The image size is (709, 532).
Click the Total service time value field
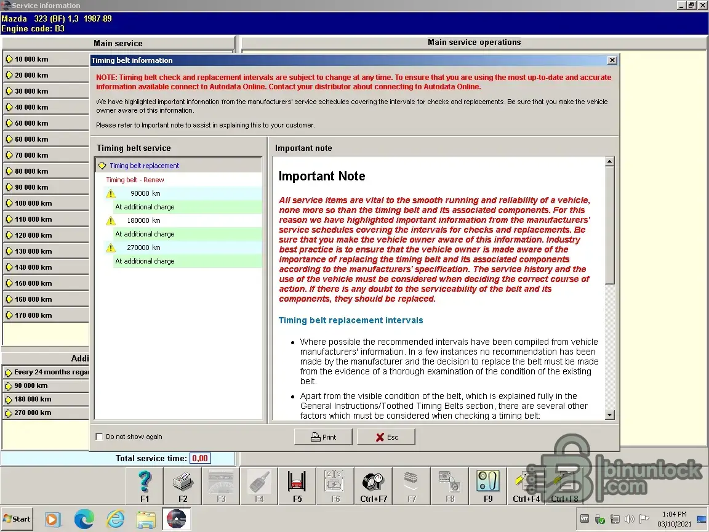click(200, 458)
